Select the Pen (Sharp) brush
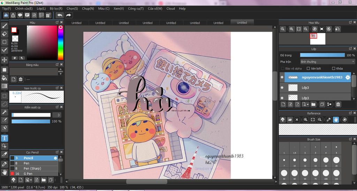Image resolution: width=357 pixels, height=191 pixels. click(34, 168)
